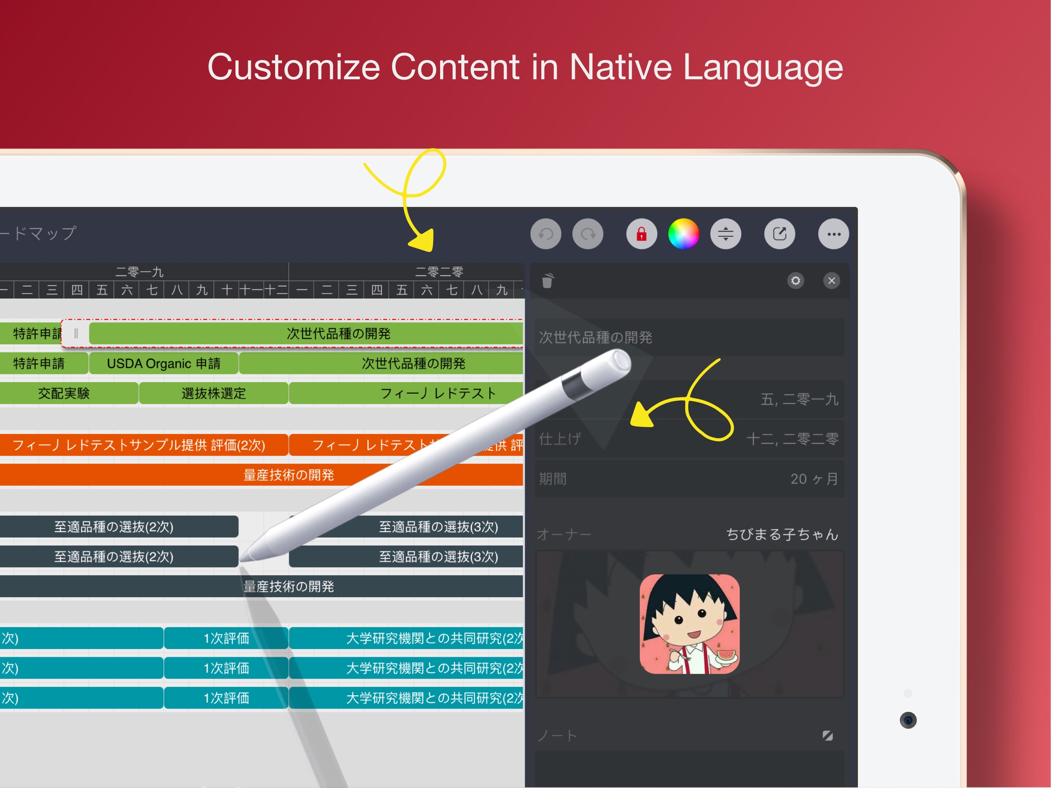Select the 選抜株選定 task bar
This screenshot has width=1051, height=788.
coord(214,394)
